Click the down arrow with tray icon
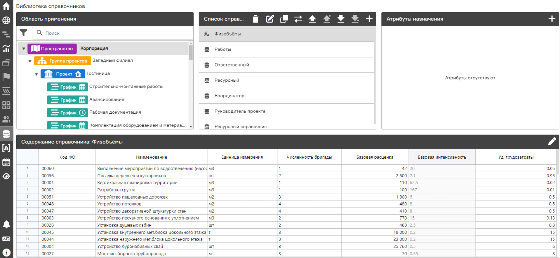 coord(355,19)
